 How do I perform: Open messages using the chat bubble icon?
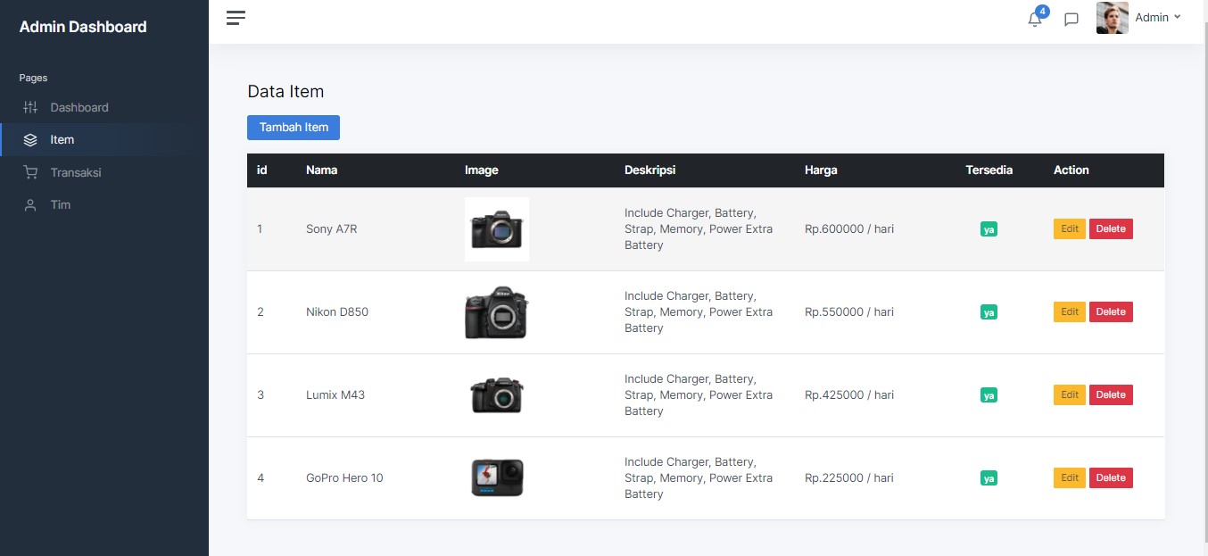point(1071,19)
